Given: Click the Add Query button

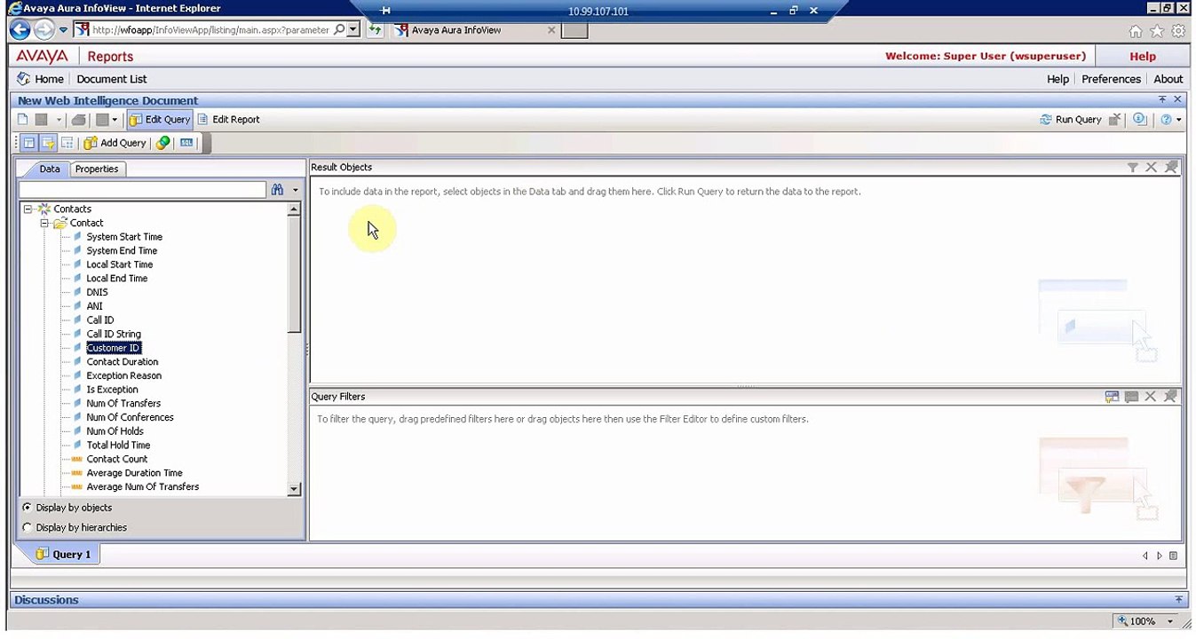Looking at the screenshot, I should [x=115, y=143].
